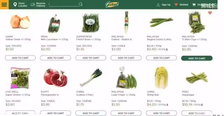Open the French Bean product title link
This screenshot has width=224, height=116.
click(x=88, y=40)
